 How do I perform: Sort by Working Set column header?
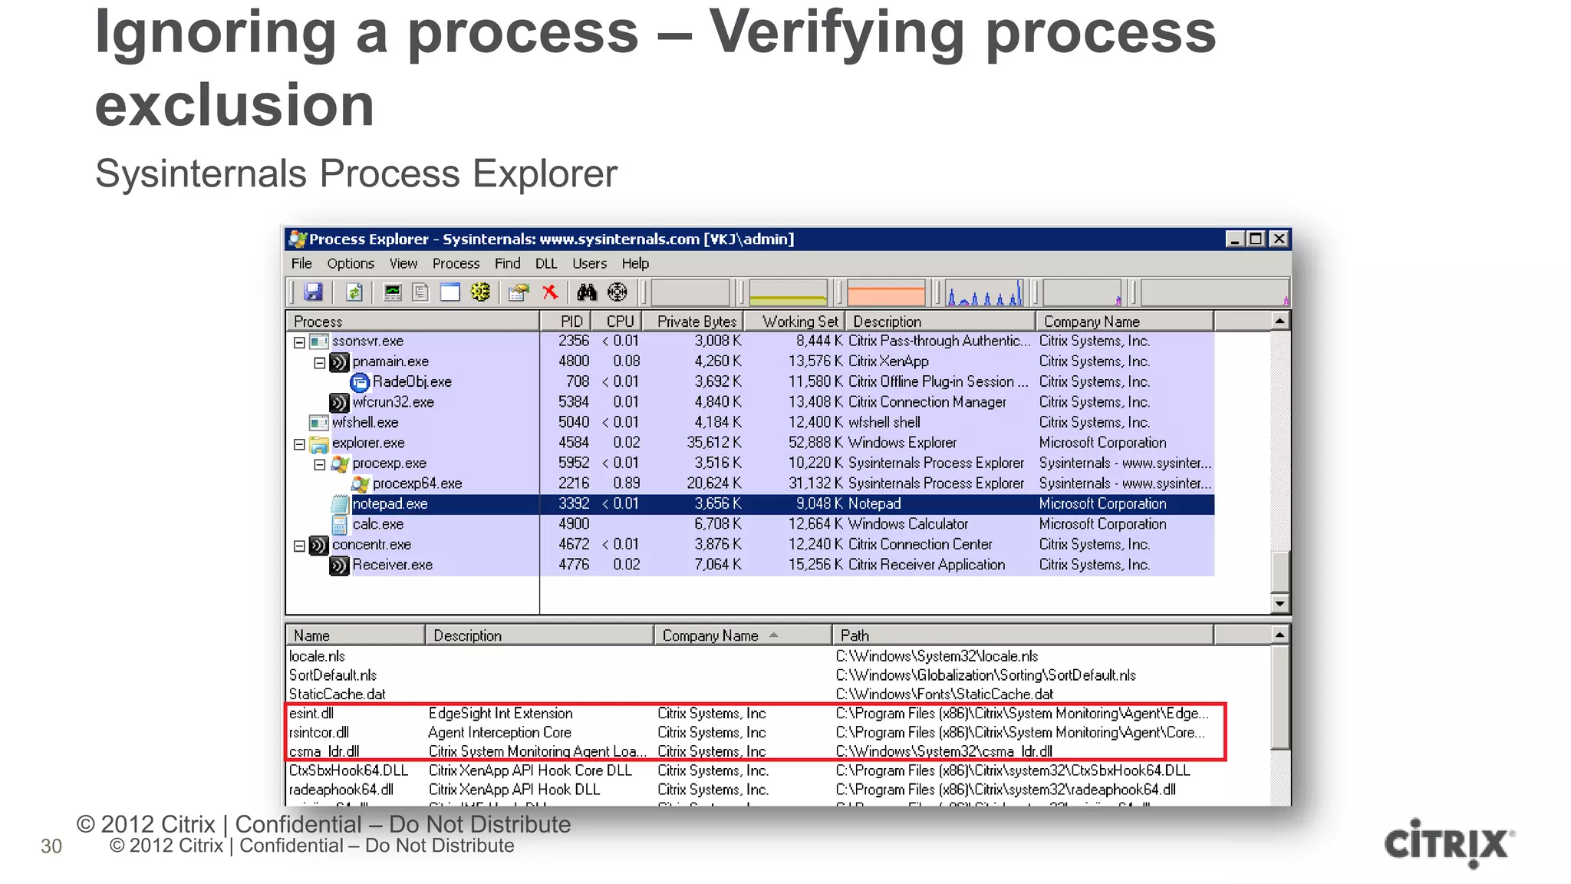tap(794, 321)
